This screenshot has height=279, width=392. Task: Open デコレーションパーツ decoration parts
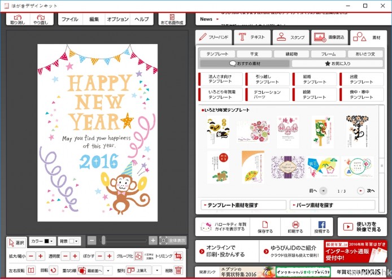point(267,94)
